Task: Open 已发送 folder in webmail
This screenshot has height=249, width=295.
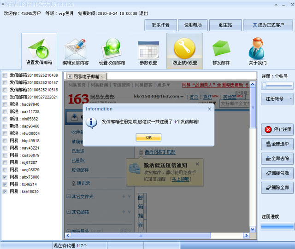Action: pos(78,151)
